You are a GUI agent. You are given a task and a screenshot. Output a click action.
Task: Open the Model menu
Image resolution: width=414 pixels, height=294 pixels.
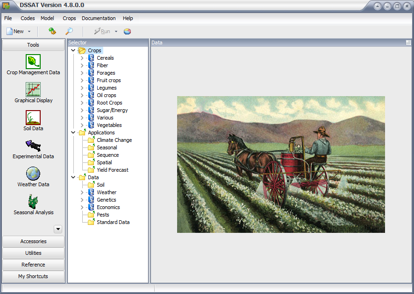pos(47,18)
